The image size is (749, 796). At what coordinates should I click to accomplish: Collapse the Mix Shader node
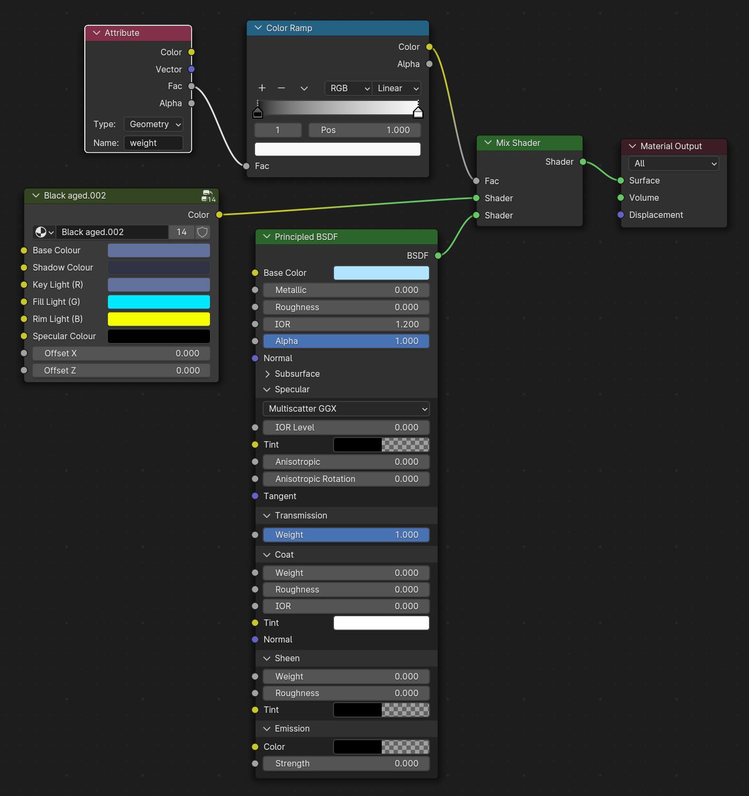coord(488,143)
